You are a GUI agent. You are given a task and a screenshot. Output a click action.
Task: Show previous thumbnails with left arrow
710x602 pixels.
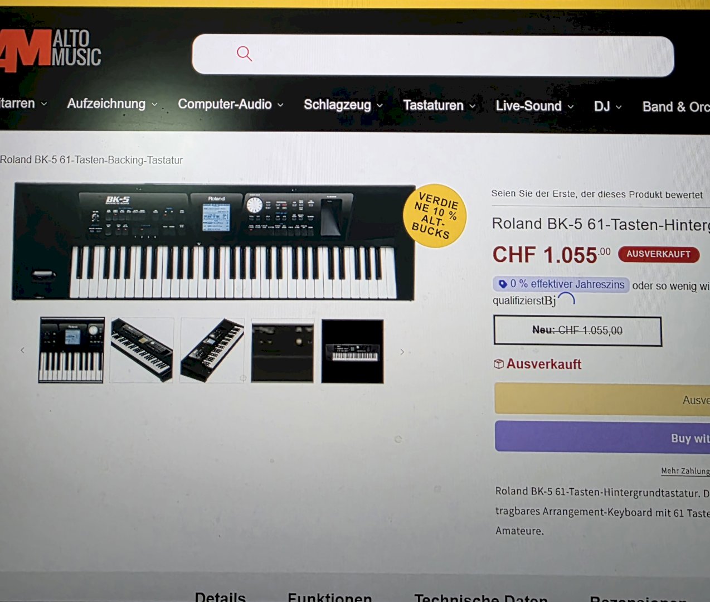coord(22,350)
